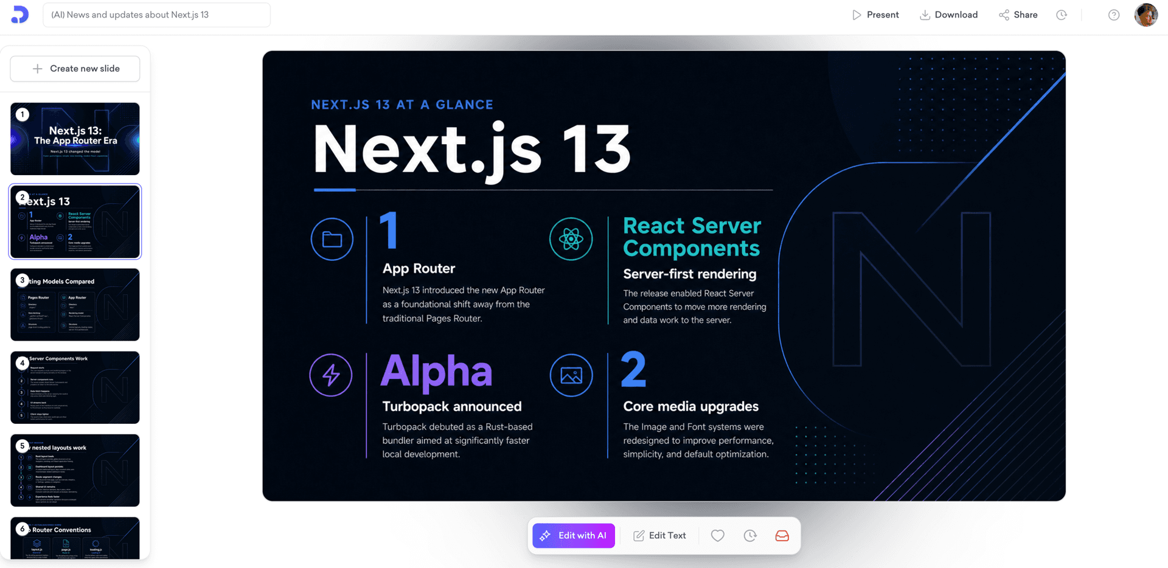This screenshot has height=568, width=1168.
Task: Click the Turbopack Rust-based bundler description
Action: (x=457, y=440)
